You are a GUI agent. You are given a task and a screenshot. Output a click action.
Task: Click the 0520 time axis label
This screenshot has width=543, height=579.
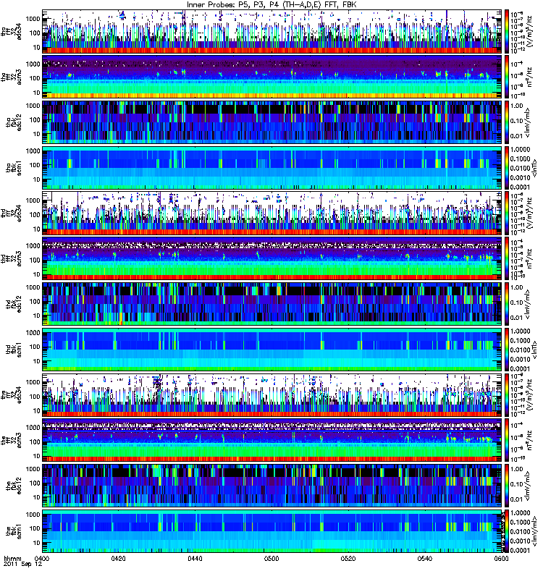click(x=348, y=559)
